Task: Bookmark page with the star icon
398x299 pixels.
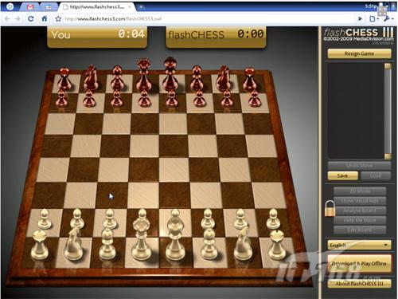Action: 58,18
